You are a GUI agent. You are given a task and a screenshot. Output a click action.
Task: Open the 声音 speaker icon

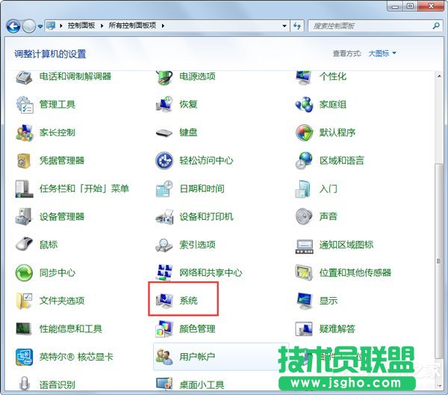tap(304, 216)
